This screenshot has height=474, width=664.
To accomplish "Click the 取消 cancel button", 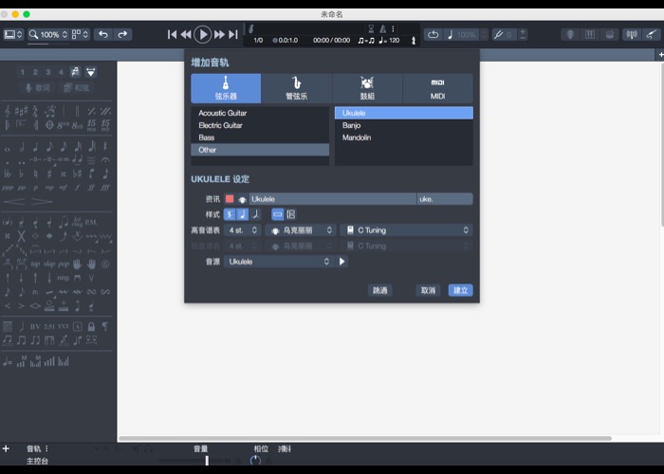I will pyautogui.click(x=428, y=291).
